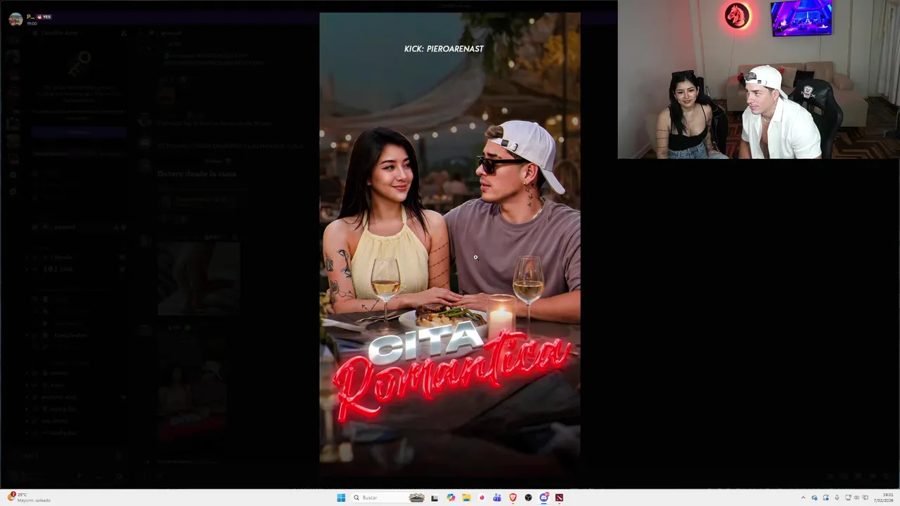
Task: Open Task View from the taskbar
Action: 435,498
